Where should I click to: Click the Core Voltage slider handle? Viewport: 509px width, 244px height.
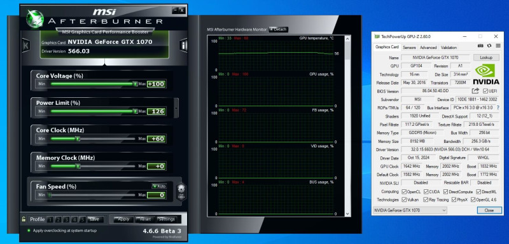point(135,84)
